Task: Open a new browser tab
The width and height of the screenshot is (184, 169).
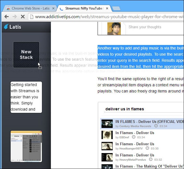Action: [116, 8]
